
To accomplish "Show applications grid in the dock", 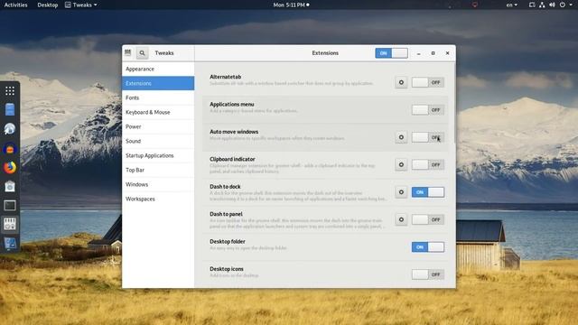I will [10, 90].
